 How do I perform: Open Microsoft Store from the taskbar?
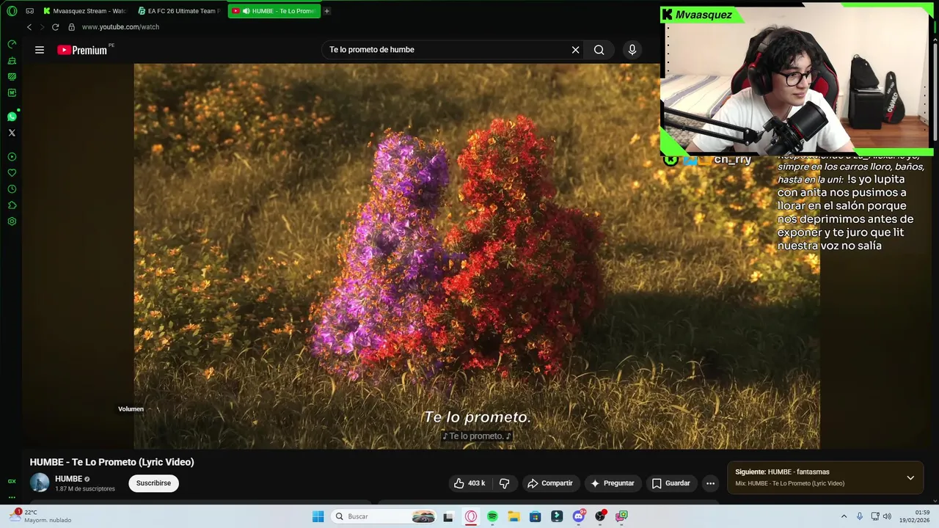pyautogui.click(x=536, y=516)
